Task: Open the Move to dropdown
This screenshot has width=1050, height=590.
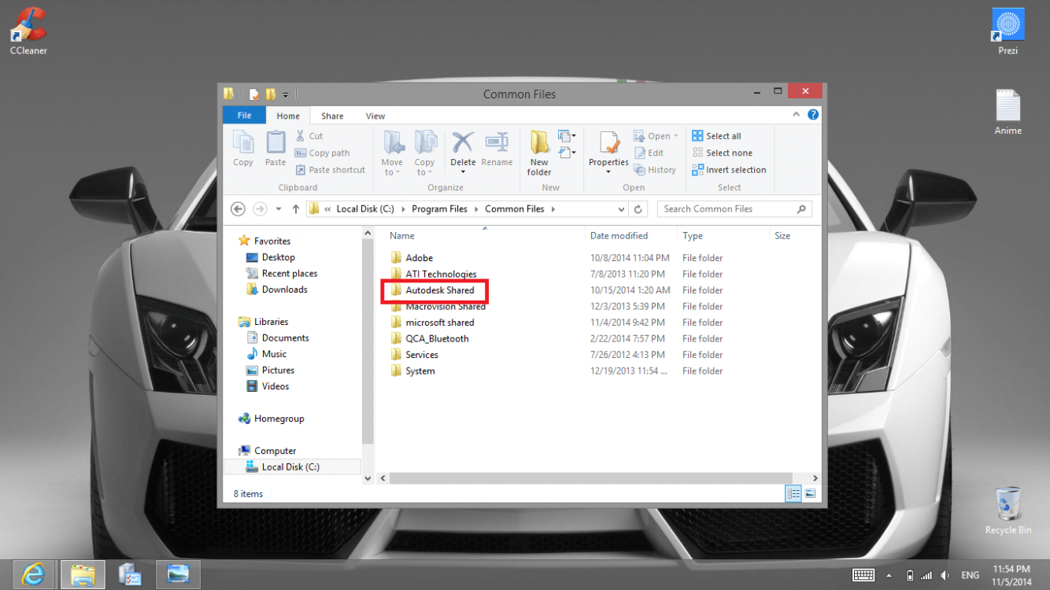Action: click(393, 153)
